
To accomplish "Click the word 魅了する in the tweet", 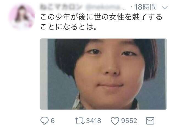I will 147,17.
